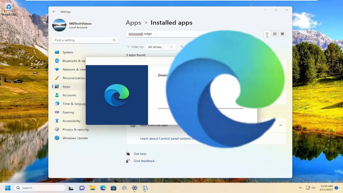Select the Recycle Bin desktop icon
The image size is (343, 193).
[9, 9]
